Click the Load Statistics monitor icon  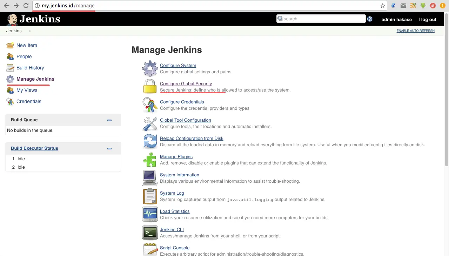coord(150,214)
